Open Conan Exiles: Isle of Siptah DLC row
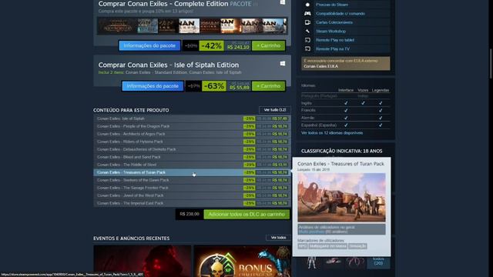 tap(192, 118)
